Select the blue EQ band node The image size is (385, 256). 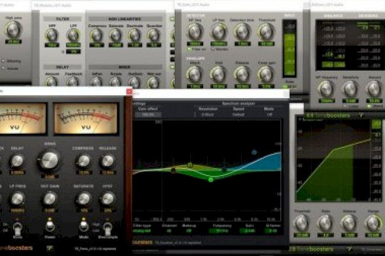[254, 153]
